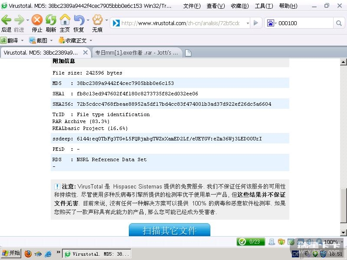Click the computer tower icon in status bar
The width and height of the screenshot is (347, 260).
coord(272,242)
